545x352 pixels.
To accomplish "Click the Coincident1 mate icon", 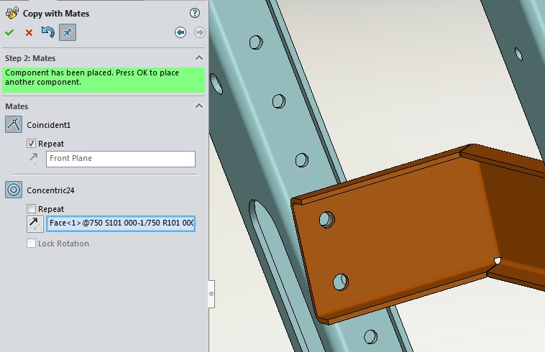I will 14,124.
